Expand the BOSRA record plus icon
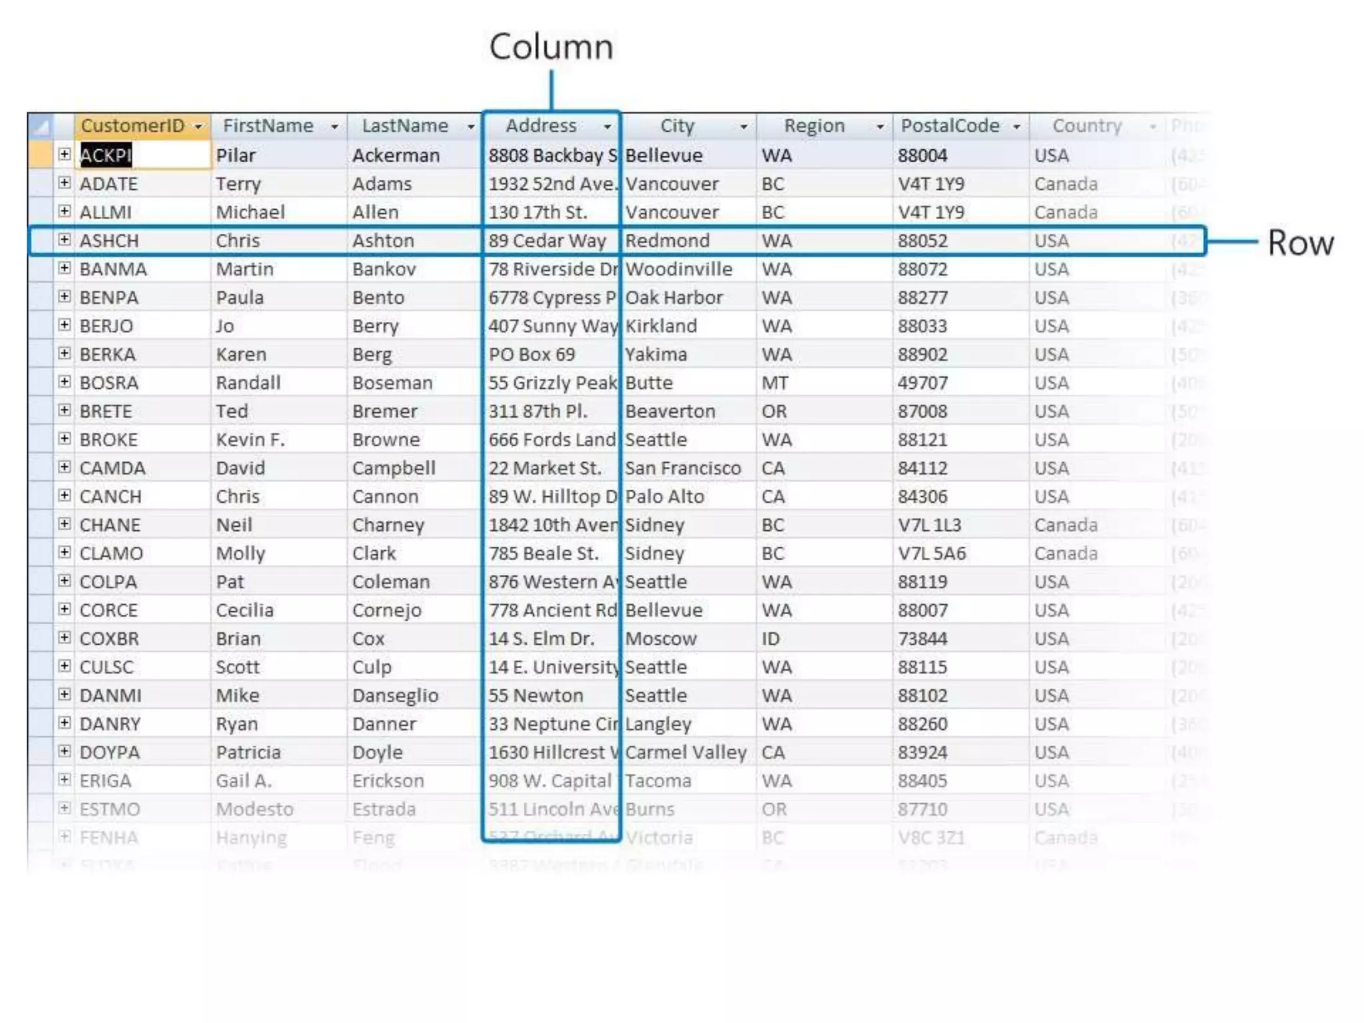1364x1023 pixels. (64, 382)
